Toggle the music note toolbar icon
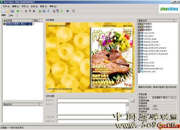This screenshot has height=130, width=180. tap(48, 11)
